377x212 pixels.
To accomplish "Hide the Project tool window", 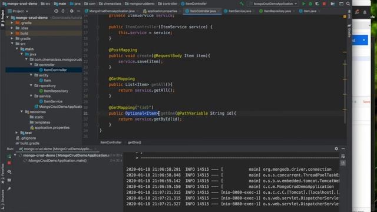I will 78,11.
